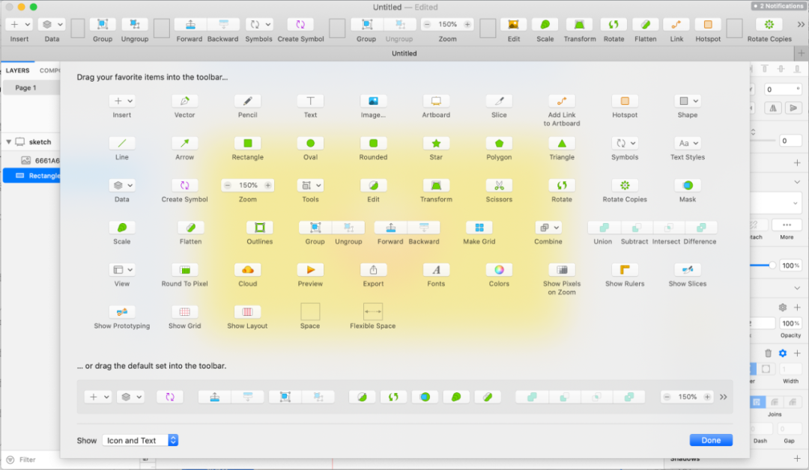
Task: Click Rotate Copies in the top toolbar
Action: tap(769, 25)
